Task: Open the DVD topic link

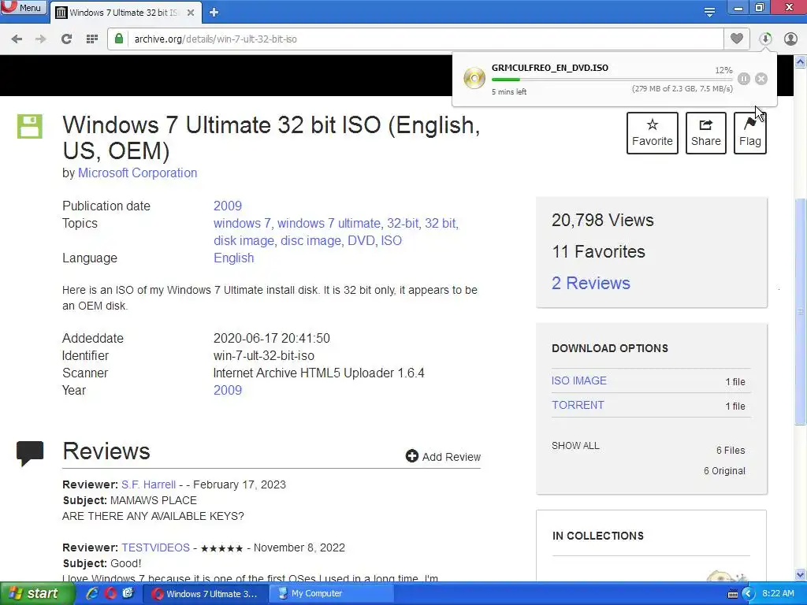Action: pos(361,241)
